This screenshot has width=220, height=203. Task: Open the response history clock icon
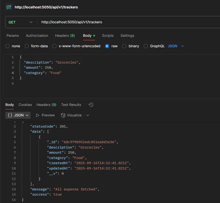(x=91, y=105)
